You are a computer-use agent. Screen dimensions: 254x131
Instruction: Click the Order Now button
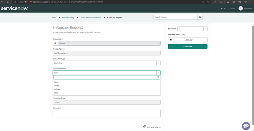(188, 47)
